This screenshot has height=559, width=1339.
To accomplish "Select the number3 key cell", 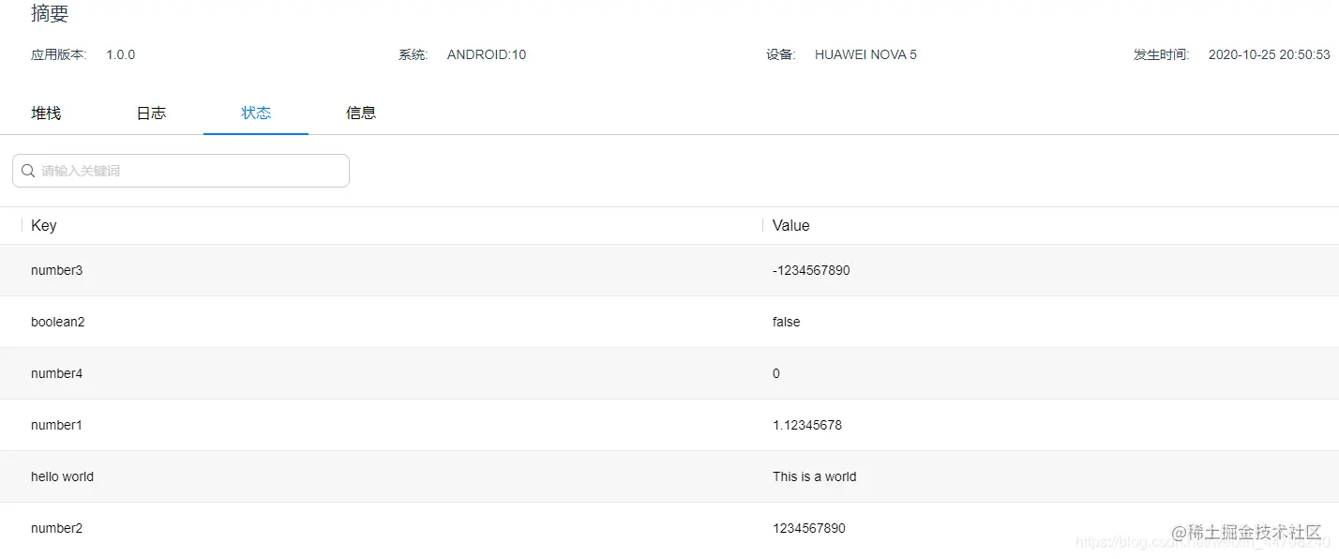I will (56, 270).
